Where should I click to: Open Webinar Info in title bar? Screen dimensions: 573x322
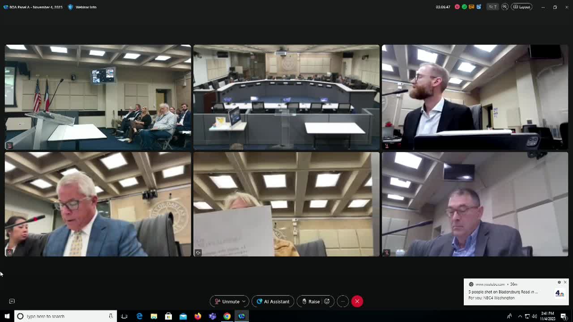pyautogui.click(x=82, y=7)
